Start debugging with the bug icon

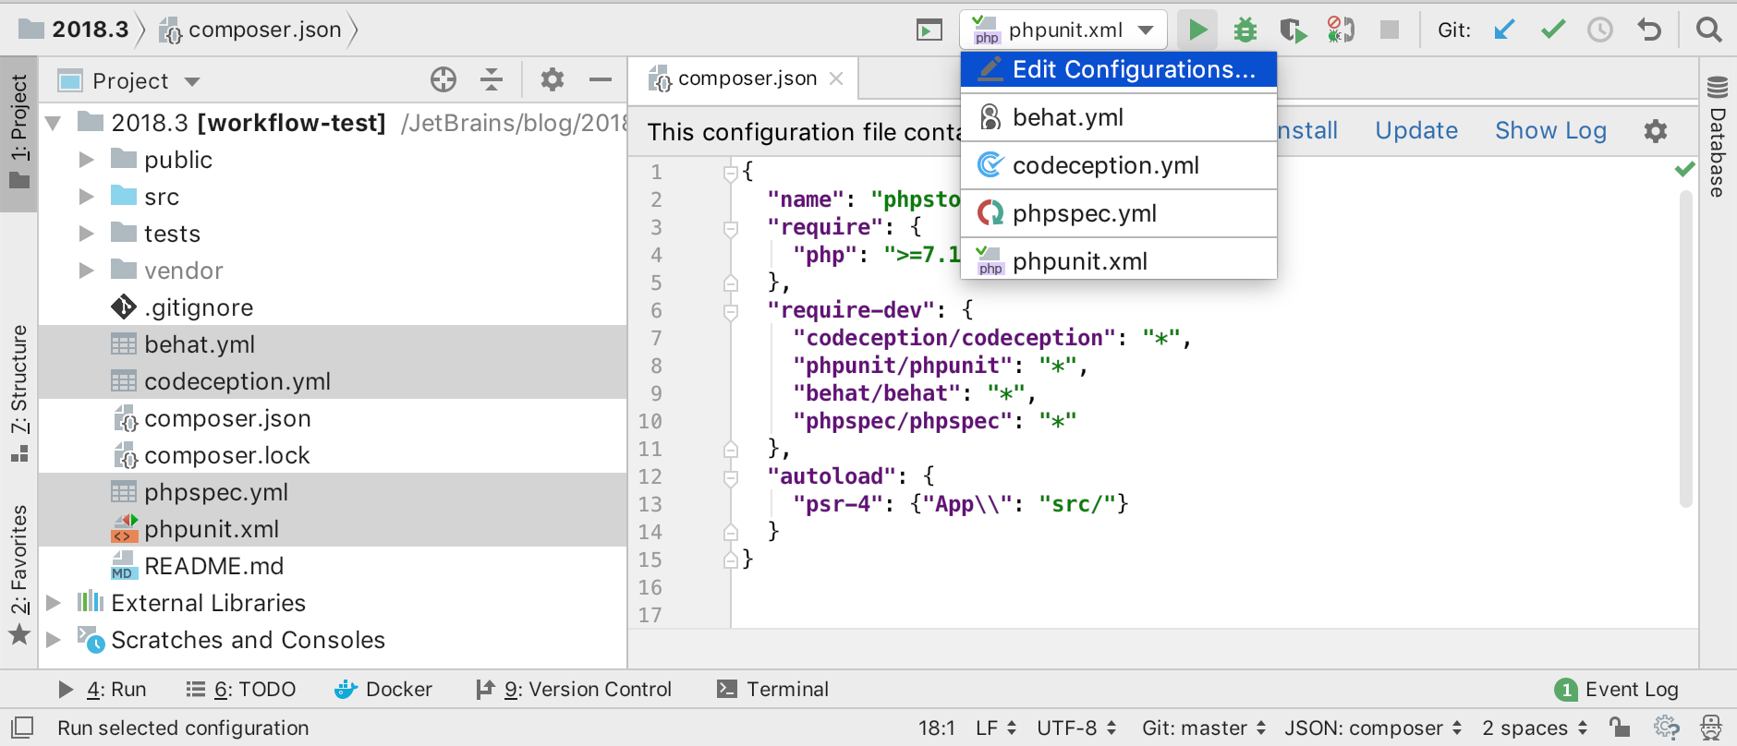click(x=1245, y=30)
